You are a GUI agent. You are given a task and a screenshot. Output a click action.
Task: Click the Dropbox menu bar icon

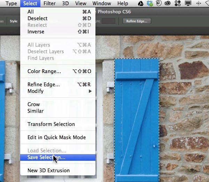150,3
